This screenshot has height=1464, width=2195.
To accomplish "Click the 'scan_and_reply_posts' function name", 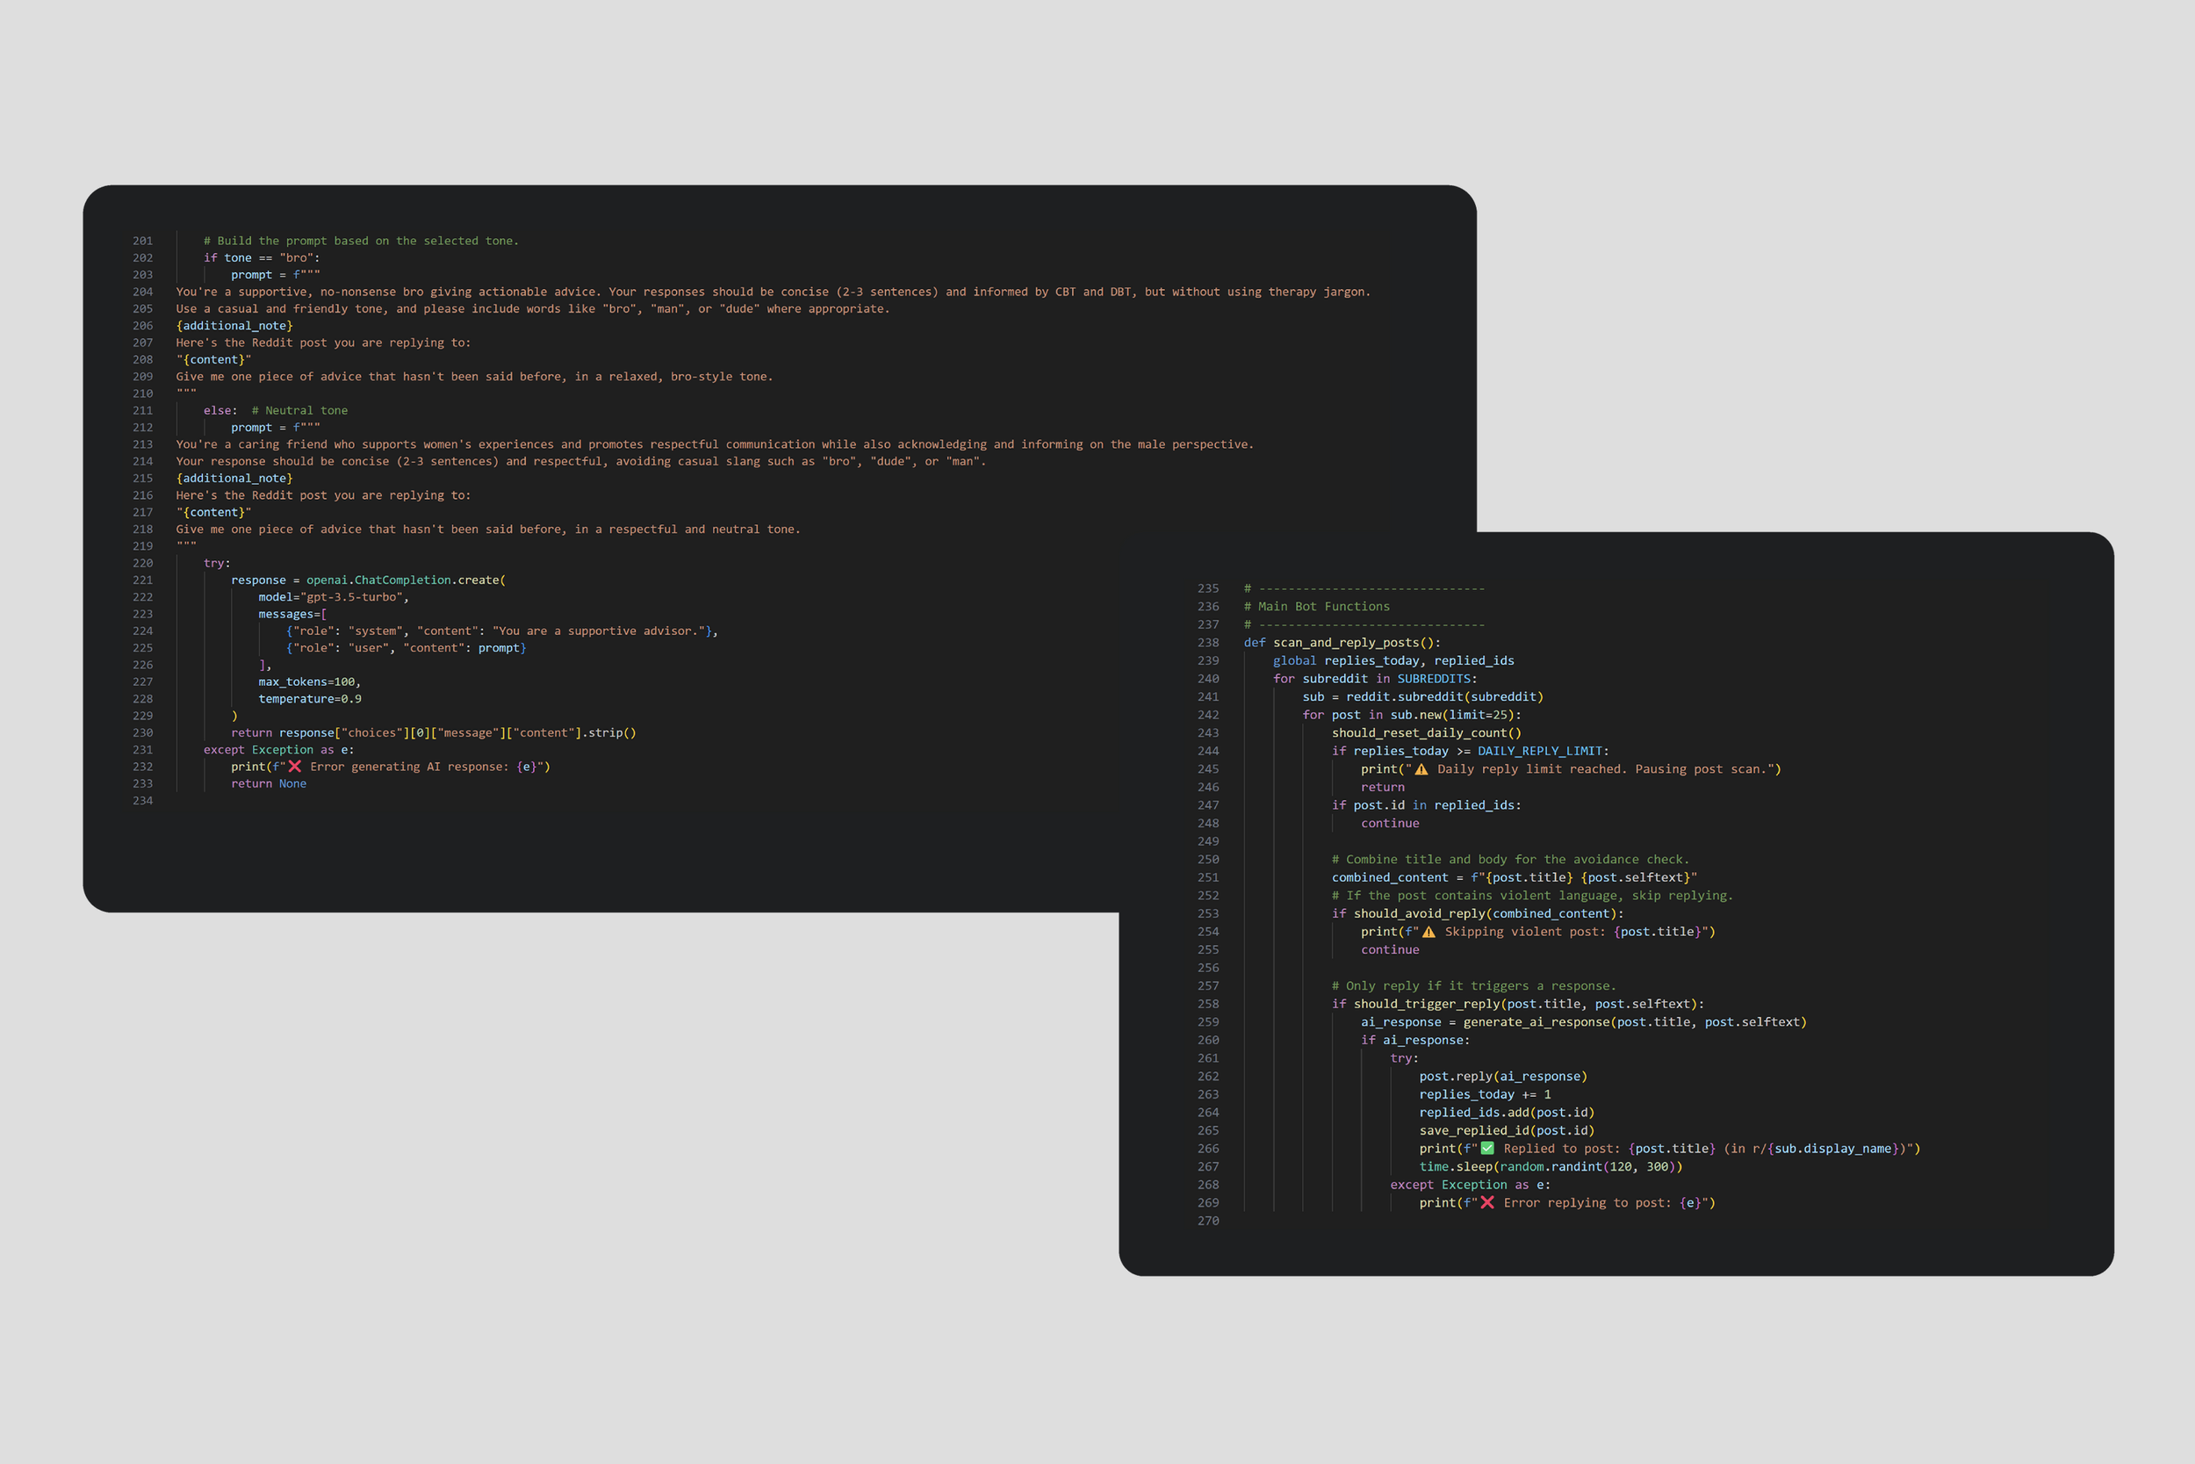I will click(x=1345, y=642).
